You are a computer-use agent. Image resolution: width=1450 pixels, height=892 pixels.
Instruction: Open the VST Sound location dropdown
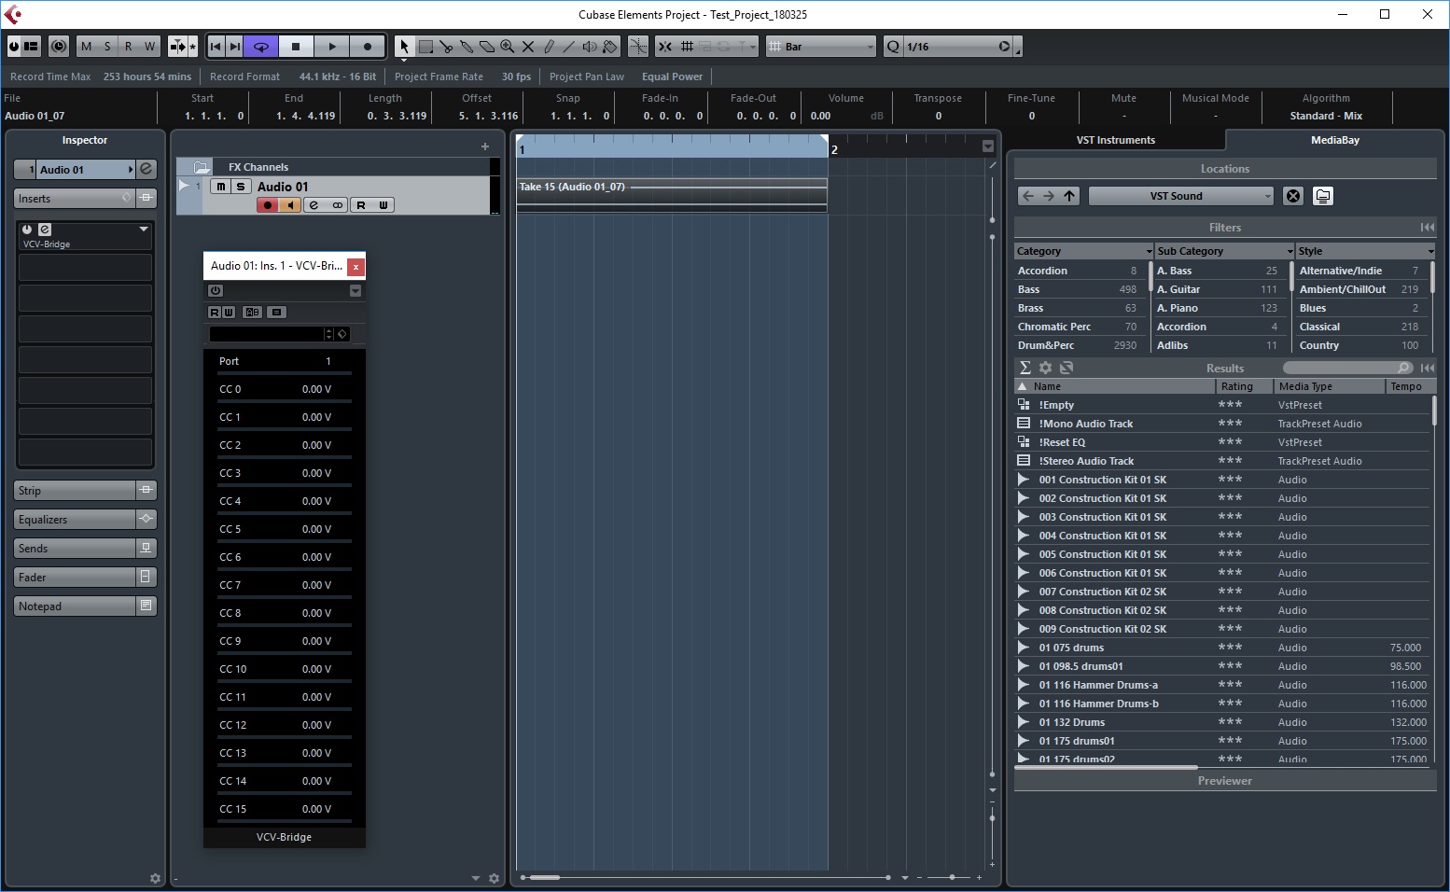tap(1181, 196)
